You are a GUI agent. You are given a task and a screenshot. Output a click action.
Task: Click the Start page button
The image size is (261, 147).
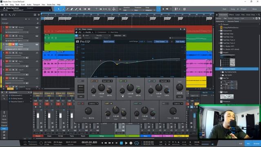[x=224, y=9]
